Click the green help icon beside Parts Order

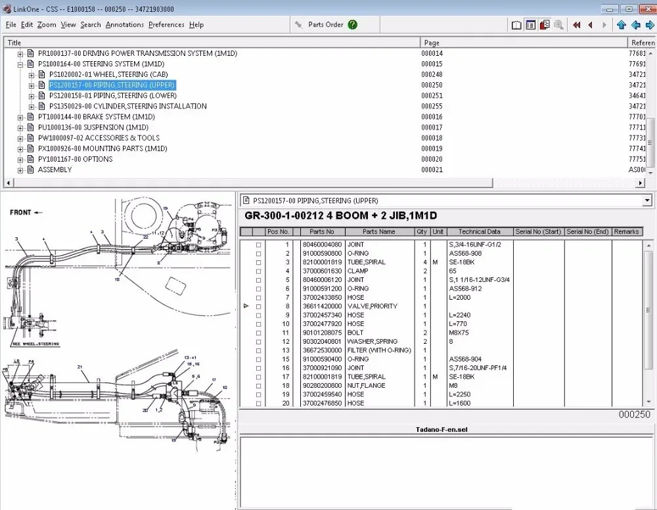[353, 25]
